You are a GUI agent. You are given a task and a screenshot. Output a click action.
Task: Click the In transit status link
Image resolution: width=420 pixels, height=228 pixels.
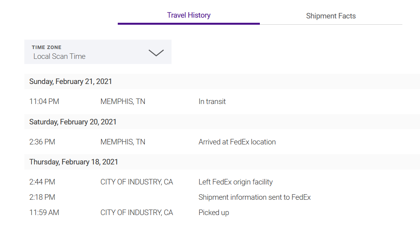click(212, 101)
